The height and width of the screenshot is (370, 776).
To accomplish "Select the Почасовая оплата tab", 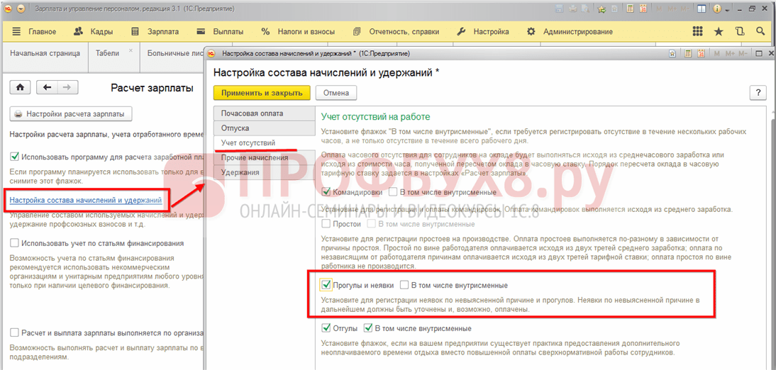I will 265,113.
